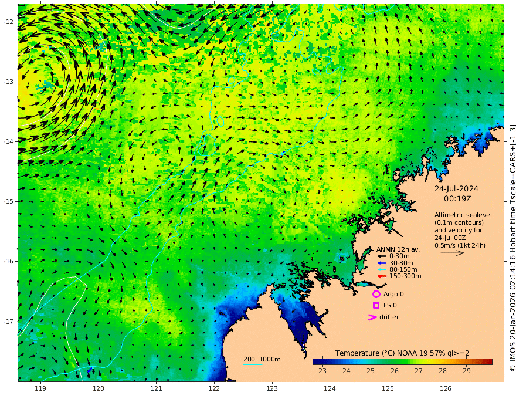Click the 150-300m depth range label
516x399 pixels.
coord(405,276)
